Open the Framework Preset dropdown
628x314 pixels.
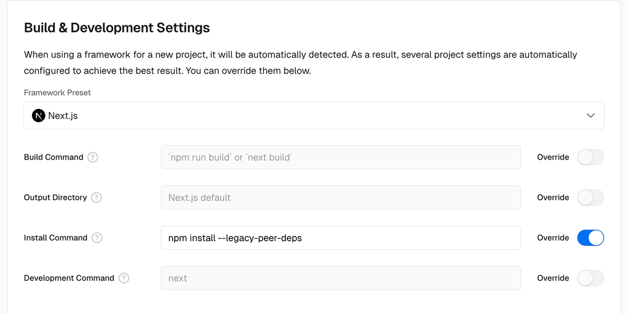314,115
